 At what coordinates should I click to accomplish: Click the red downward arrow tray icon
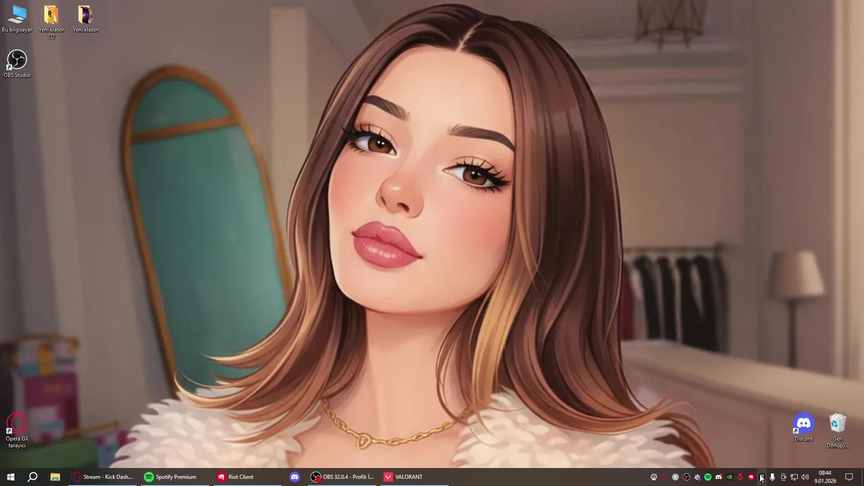[740, 477]
